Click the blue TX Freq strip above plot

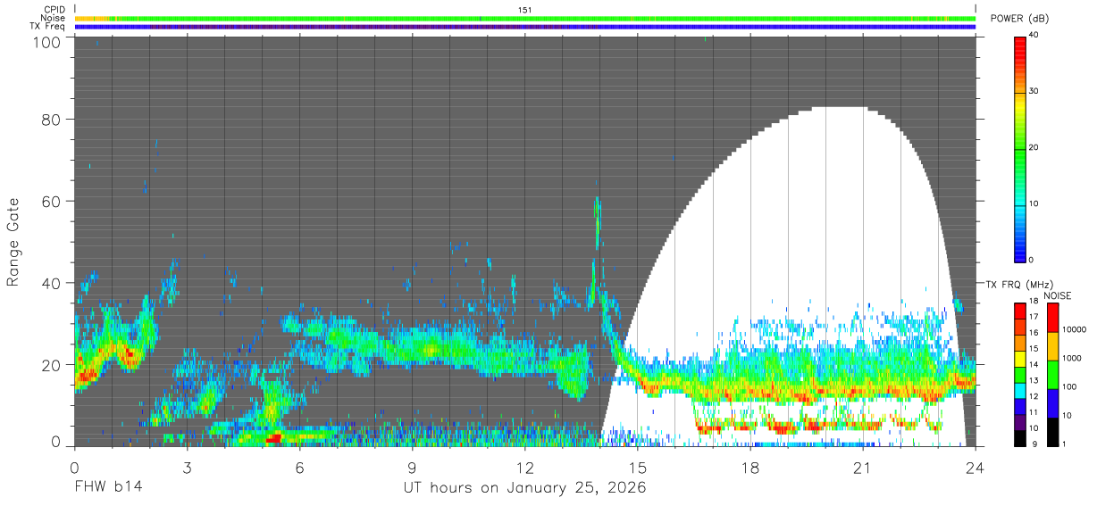(x=524, y=27)
